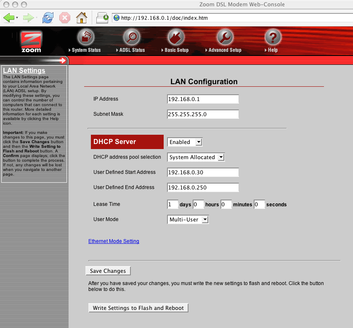Click the Lease Time hours field
The width and height of the screenshot is (353, 328).
coord(198,204)
